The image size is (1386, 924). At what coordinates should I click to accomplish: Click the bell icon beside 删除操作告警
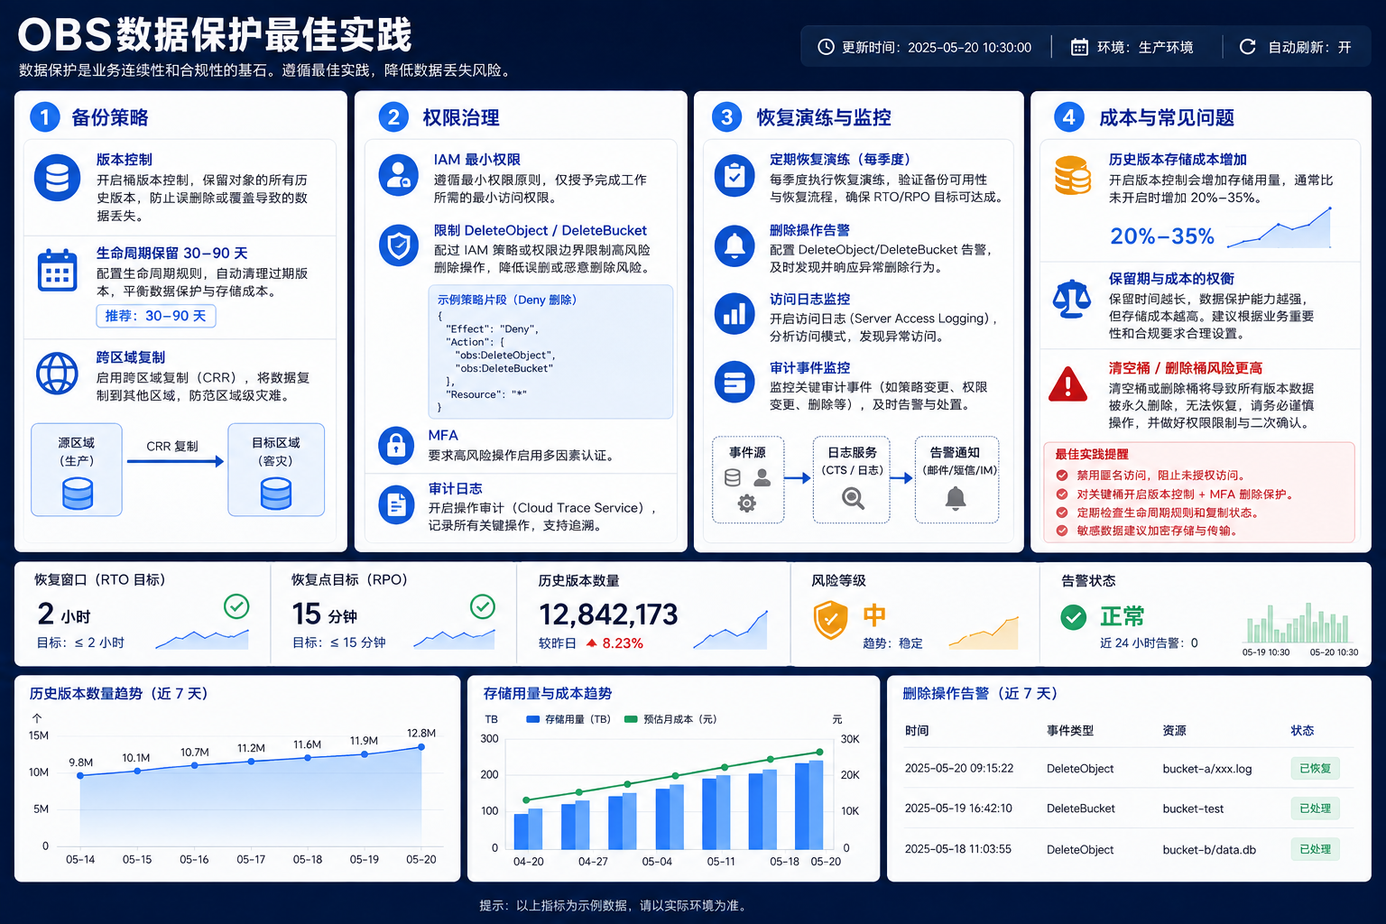(x=735, y=245)
